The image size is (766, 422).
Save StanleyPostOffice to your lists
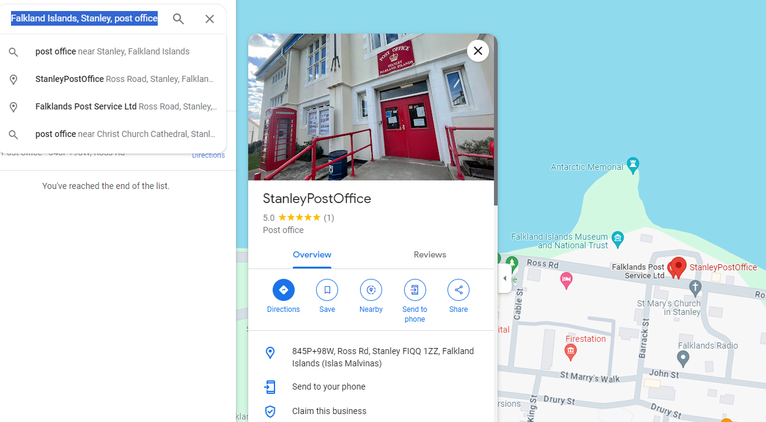(327, 290)
